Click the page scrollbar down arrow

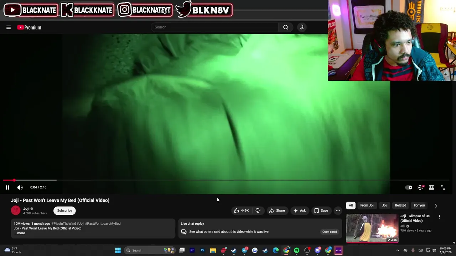click(x=454, y=243)
